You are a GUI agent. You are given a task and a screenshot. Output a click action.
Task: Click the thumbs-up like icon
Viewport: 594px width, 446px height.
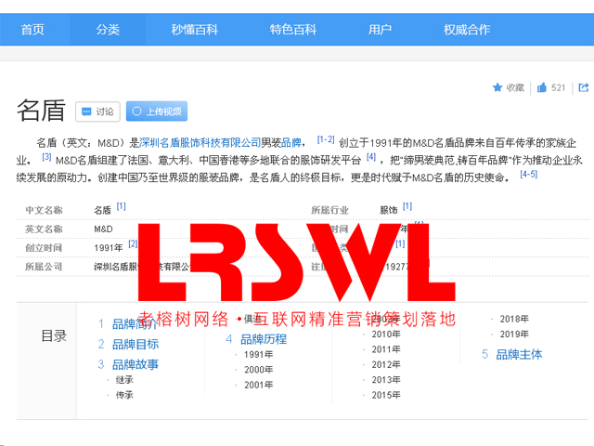tap(541, 88)
